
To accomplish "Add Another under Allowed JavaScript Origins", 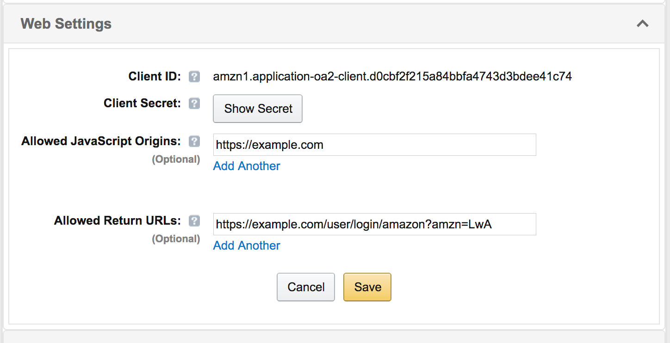I will click(x=247, y=166).
